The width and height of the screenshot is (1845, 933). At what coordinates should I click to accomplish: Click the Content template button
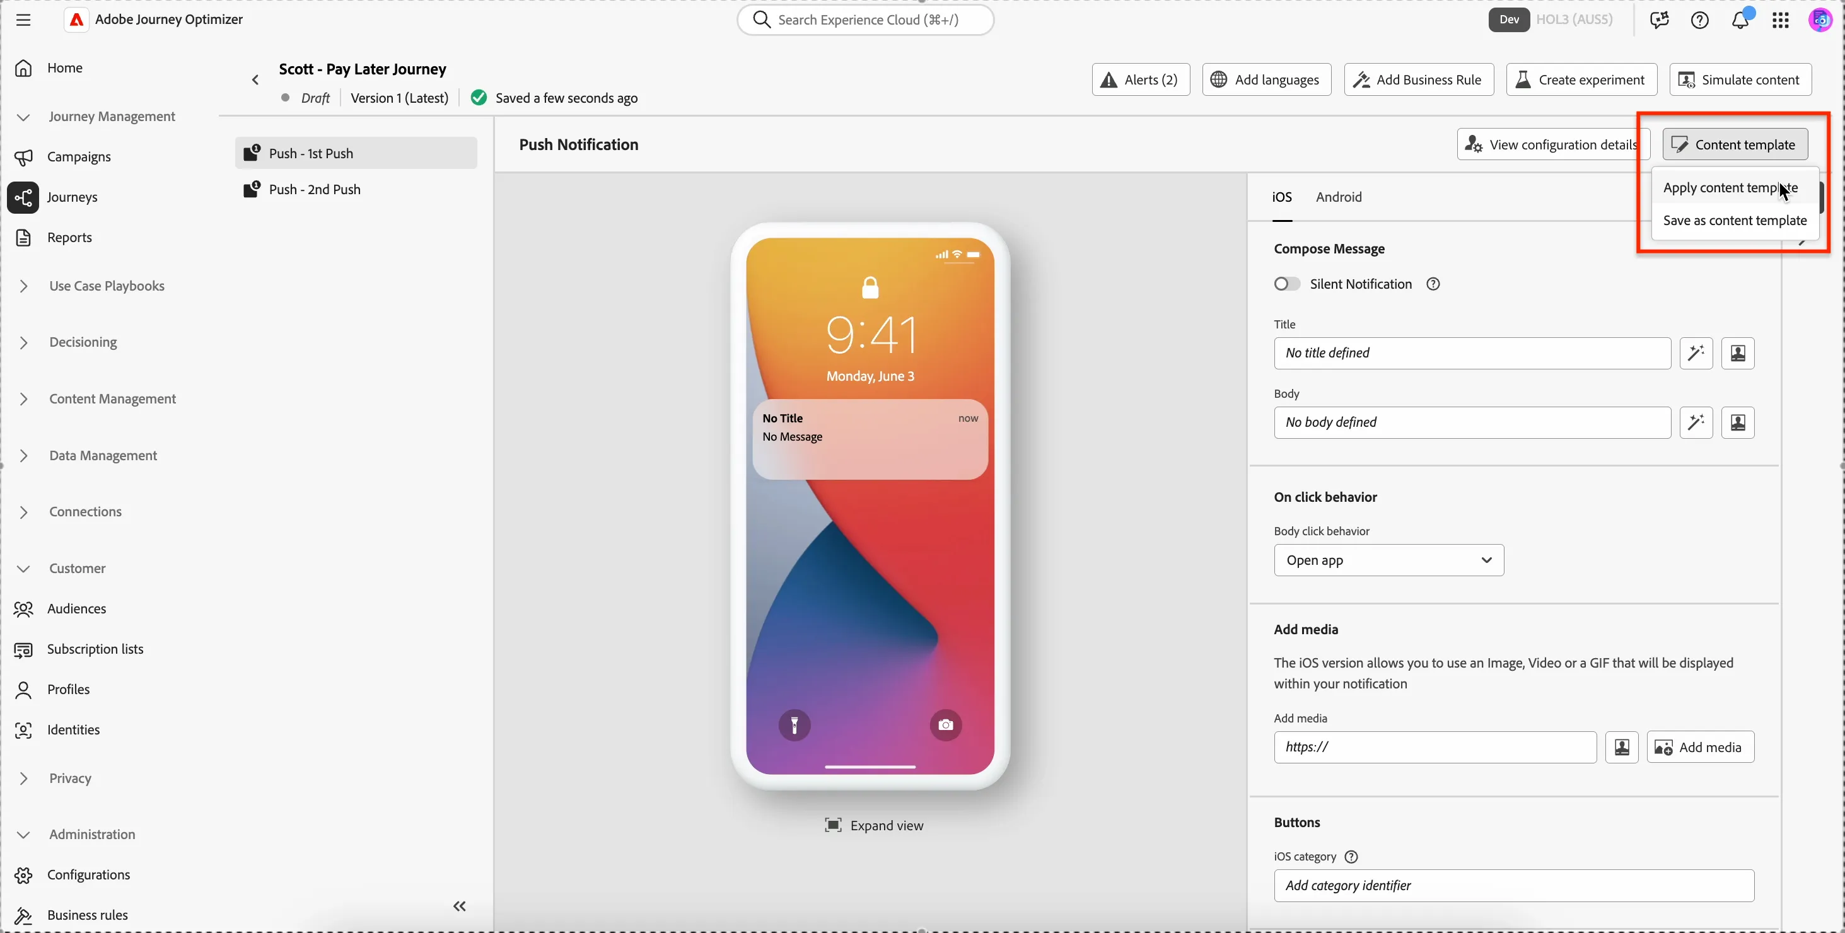coord(1734,144)
